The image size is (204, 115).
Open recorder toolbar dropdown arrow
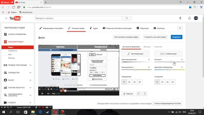click(x=2, y=107)
